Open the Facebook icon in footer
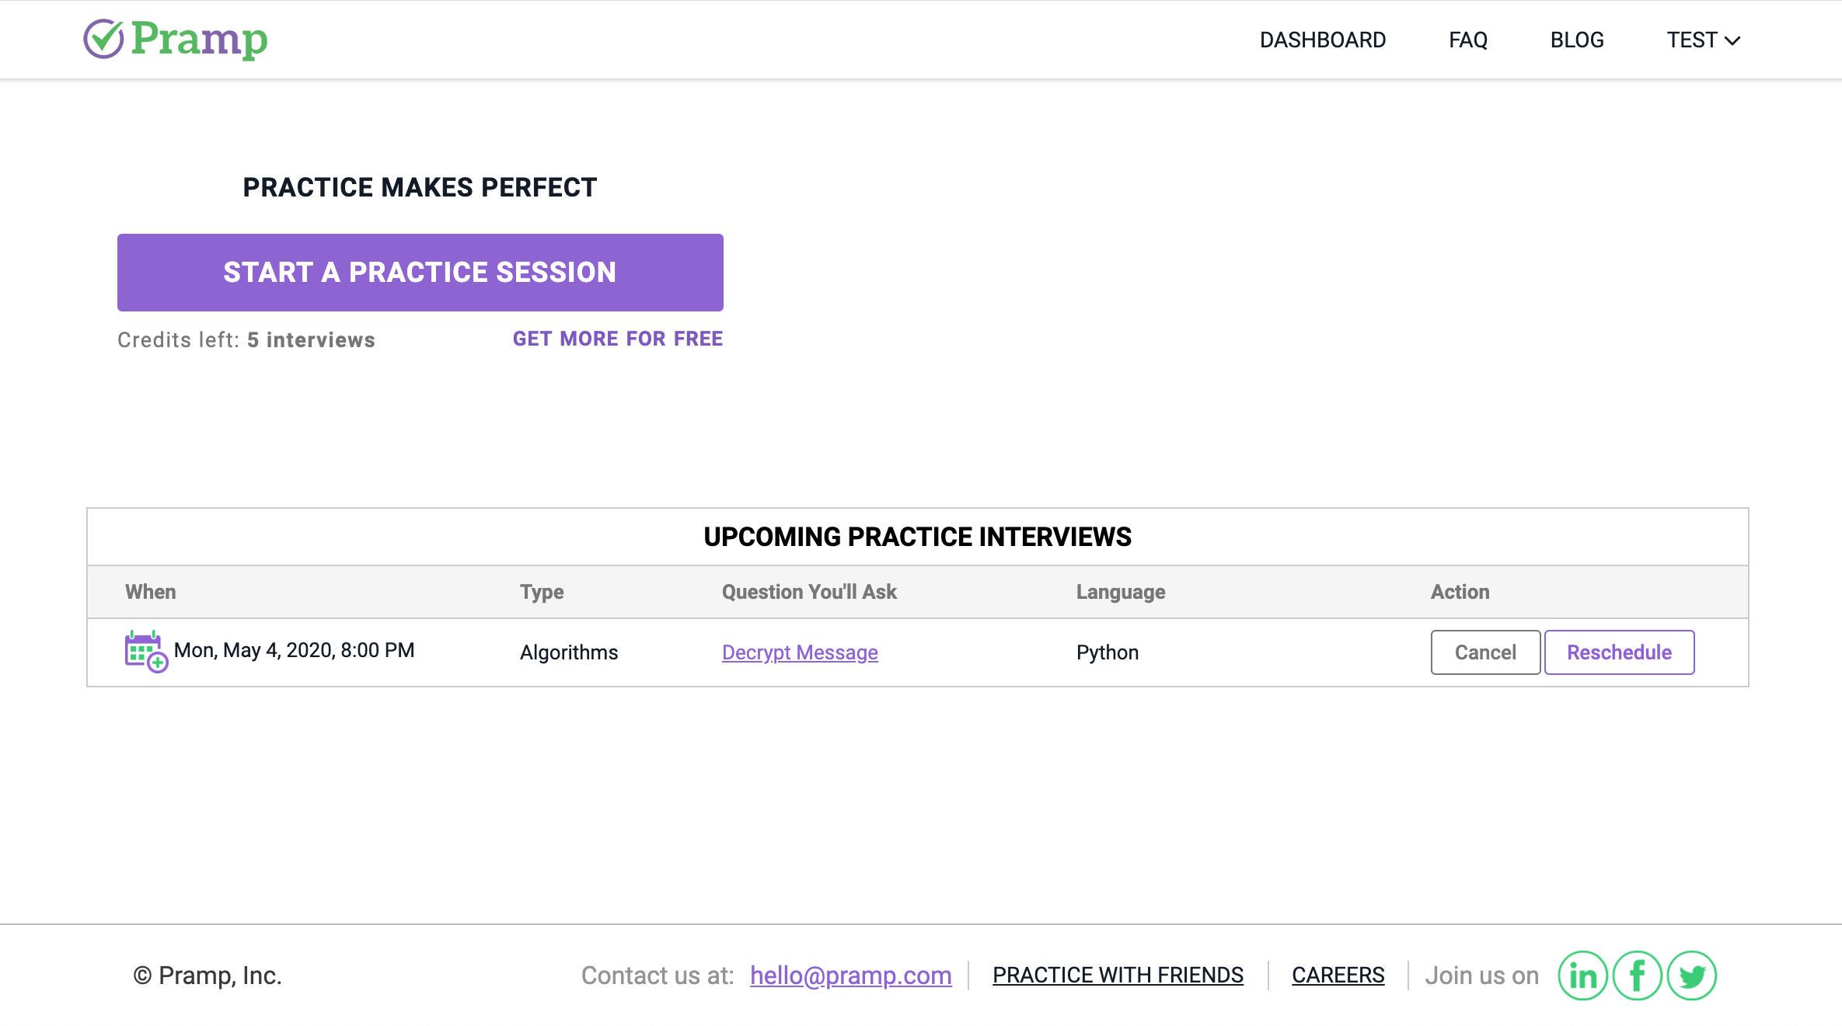This screenshot has width=1842, height=1026. (1637, 976)
